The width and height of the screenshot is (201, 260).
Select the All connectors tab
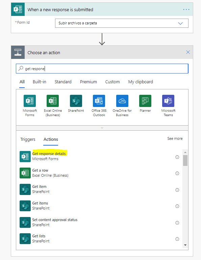[22, 82]
